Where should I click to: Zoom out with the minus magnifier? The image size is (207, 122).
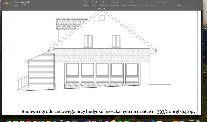pos(92,2)
